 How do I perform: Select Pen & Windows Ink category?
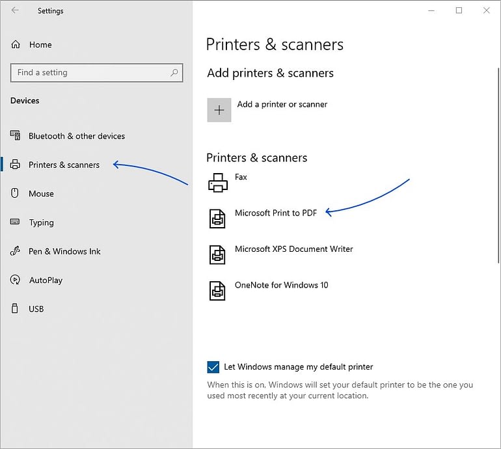[64, 251]
